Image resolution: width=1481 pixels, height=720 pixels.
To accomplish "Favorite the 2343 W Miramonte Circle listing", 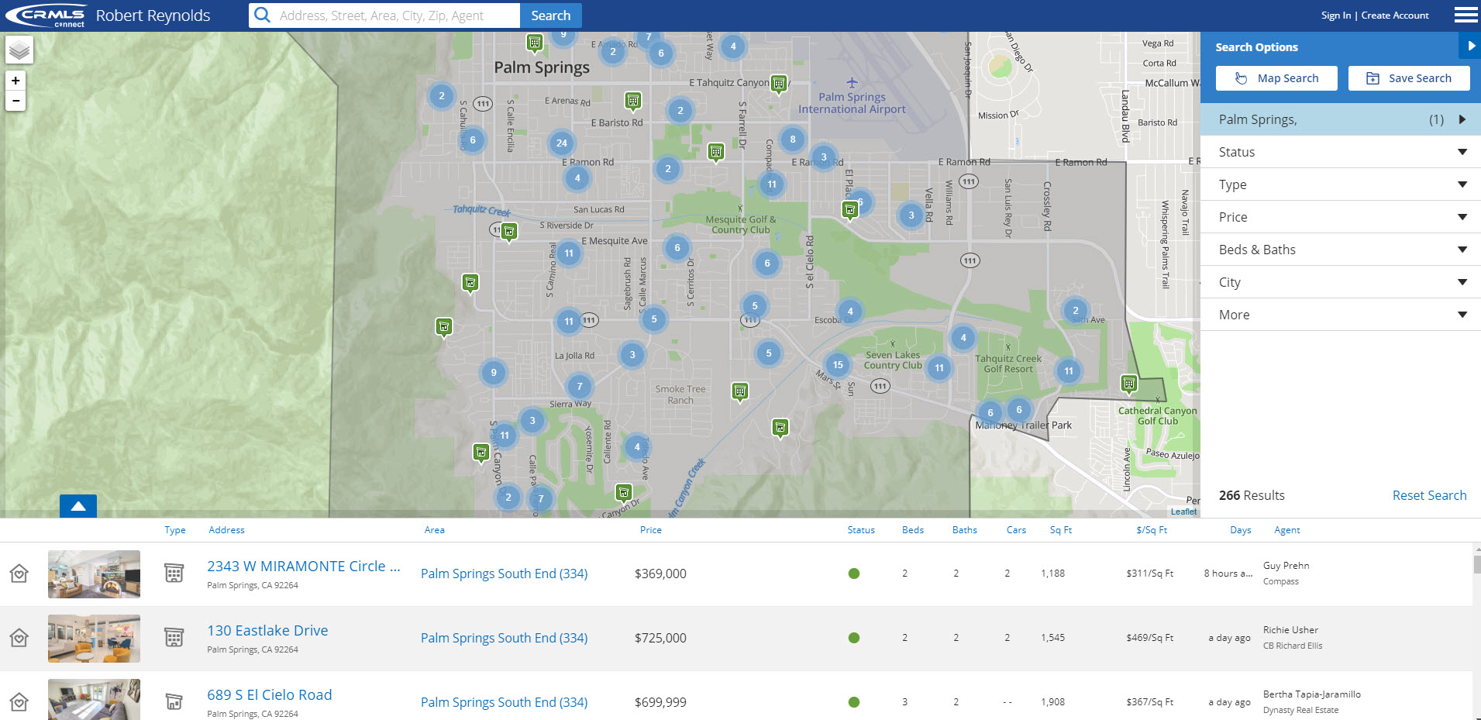I will click(x=19, y=574).
